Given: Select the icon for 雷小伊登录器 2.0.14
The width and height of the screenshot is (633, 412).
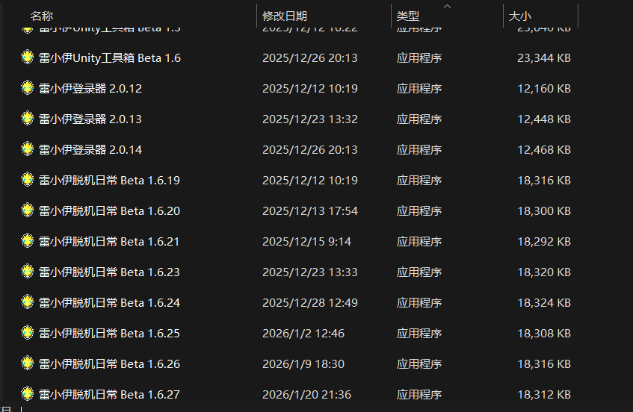Looking at the screenshot, I should (28, 149).
